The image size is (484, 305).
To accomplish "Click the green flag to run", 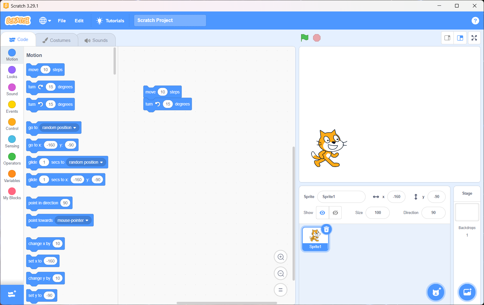I will [x=305, y=38].
